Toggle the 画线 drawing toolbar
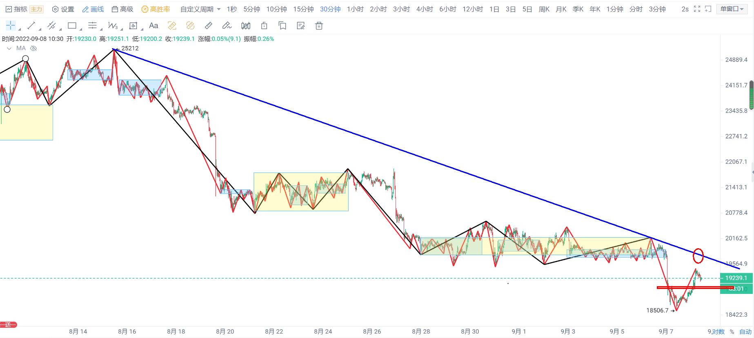Viewport: 754px width, 338px height. click(x=93, y=9)
